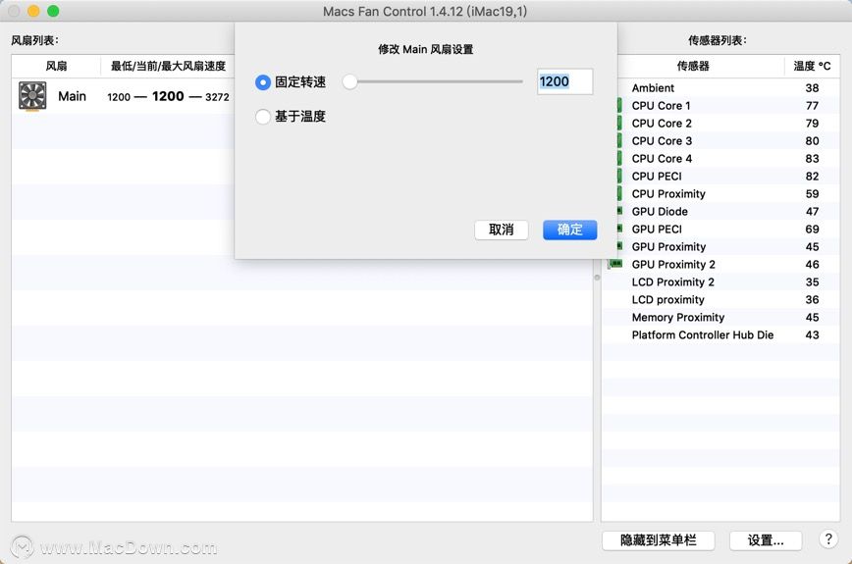The width and height of the screenshot is (852, 564).
Task: Select the CPU Core 2 sensor label
Action: (x=662, y=124)
